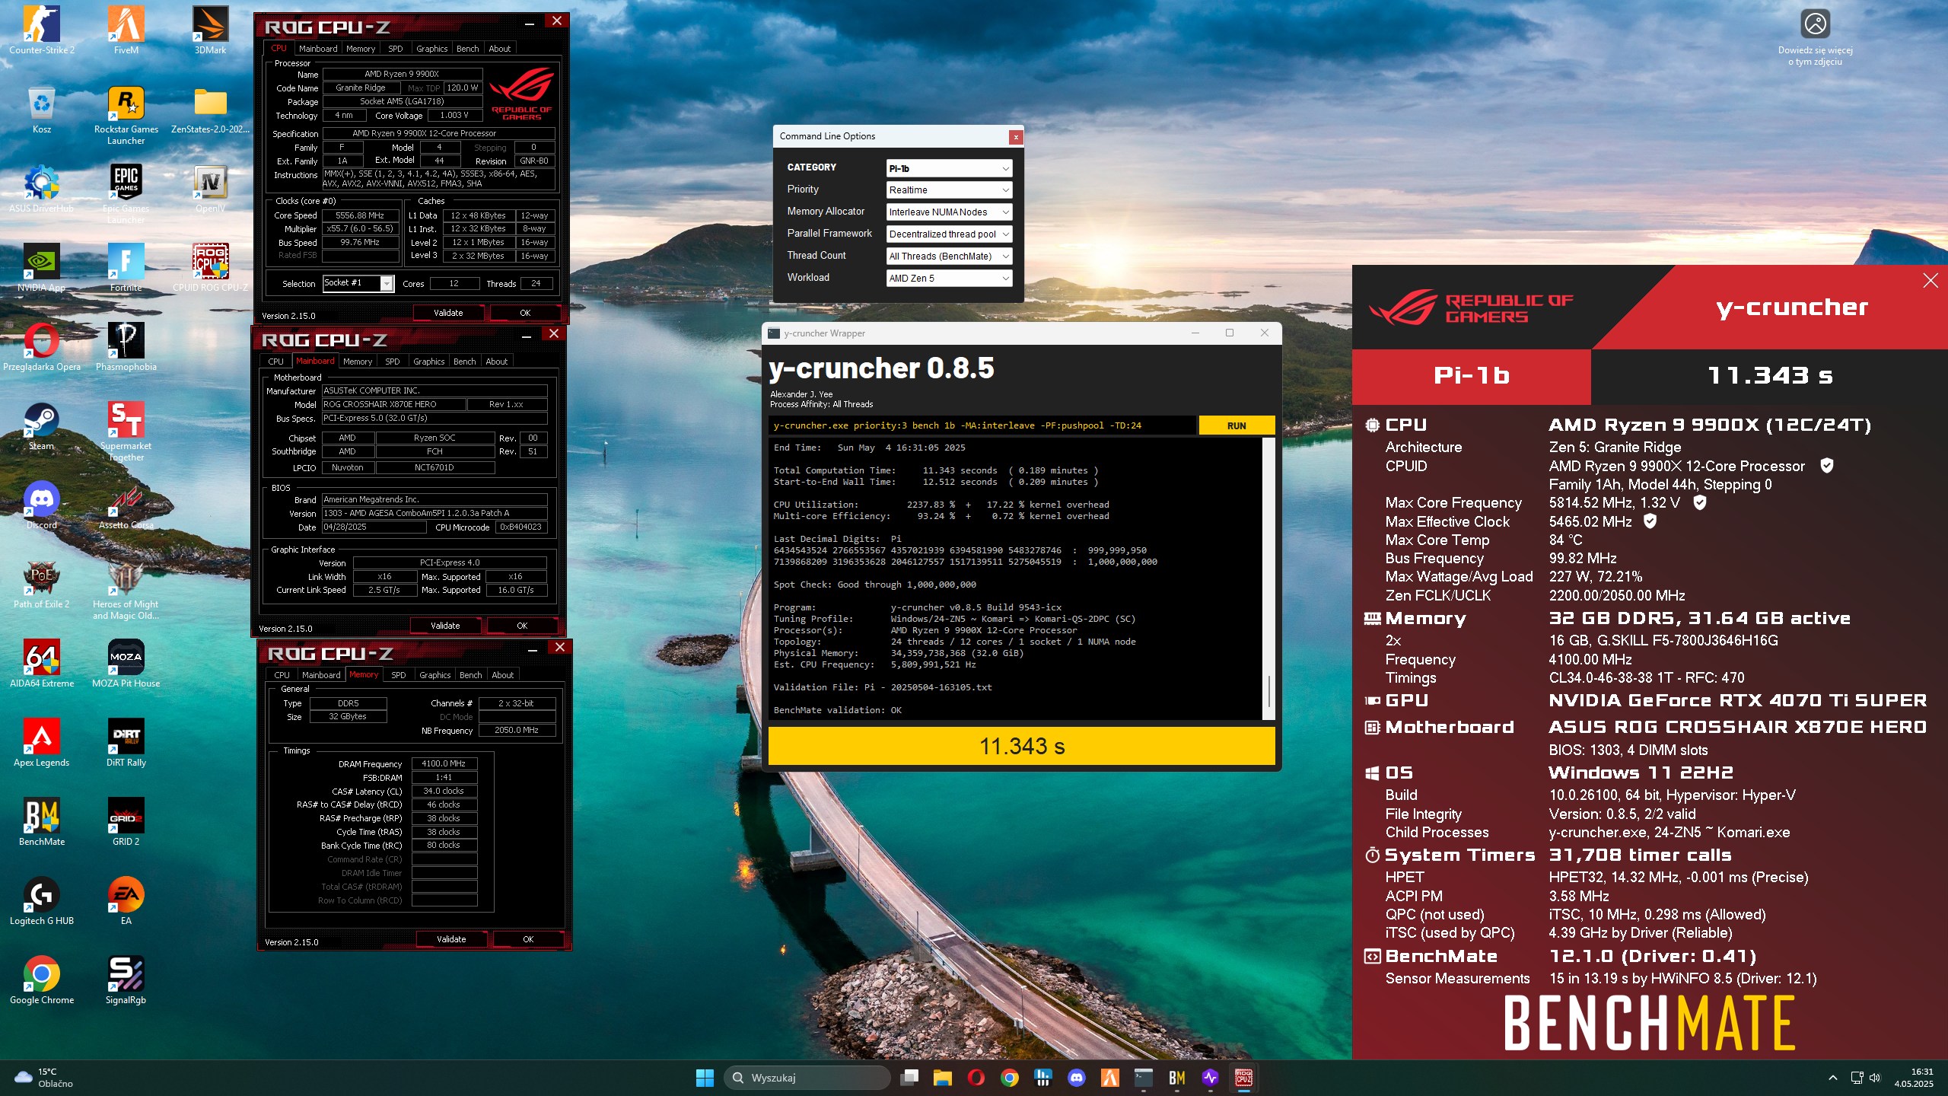Open the Thread Count dropdown
The image size is (1948, 1096).
(x=949, y=256)
